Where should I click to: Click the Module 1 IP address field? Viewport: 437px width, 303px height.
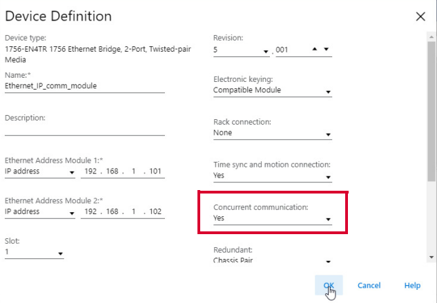click(x=123, y=171)
